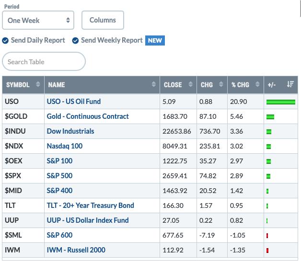Sort table by CHG column arrows

[221, 84]
